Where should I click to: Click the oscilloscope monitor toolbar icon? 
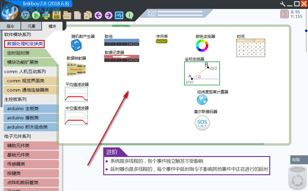[119, 16]
